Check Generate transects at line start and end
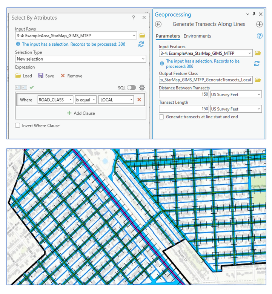This screenshot has width=272, height=294. point(161,117)
